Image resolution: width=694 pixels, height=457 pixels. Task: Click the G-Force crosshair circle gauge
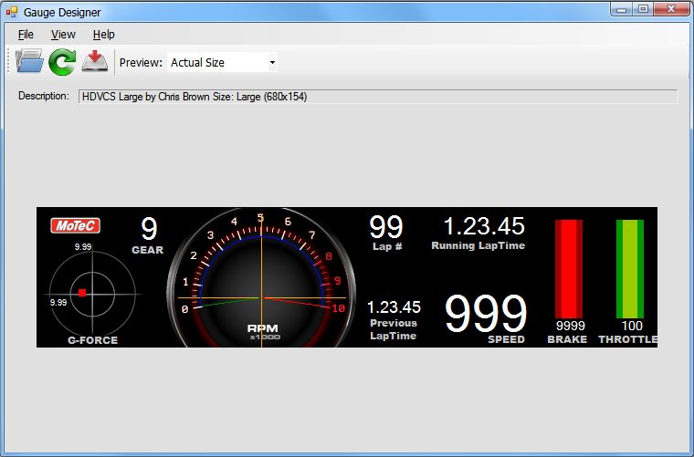[x=91, y=293]
